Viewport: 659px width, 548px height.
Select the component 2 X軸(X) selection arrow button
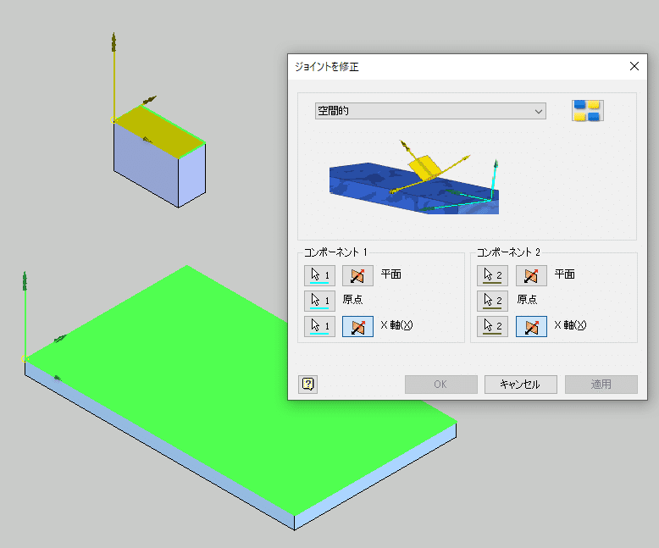pos(493,326)
